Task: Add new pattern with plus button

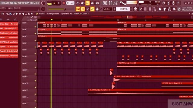Action: [x=131, y=9]
